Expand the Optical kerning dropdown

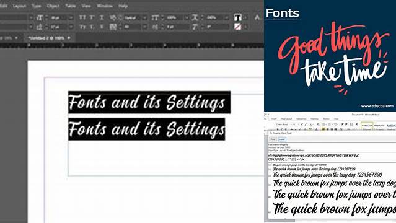pos(145,18)
